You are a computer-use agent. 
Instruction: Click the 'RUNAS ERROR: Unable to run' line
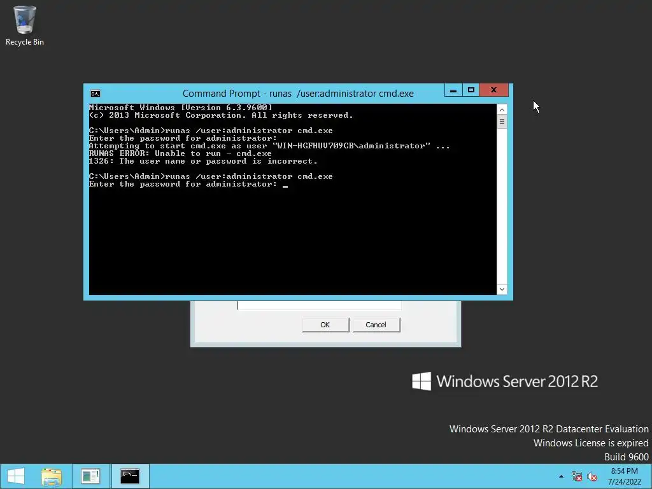click(x=180, y=153)
